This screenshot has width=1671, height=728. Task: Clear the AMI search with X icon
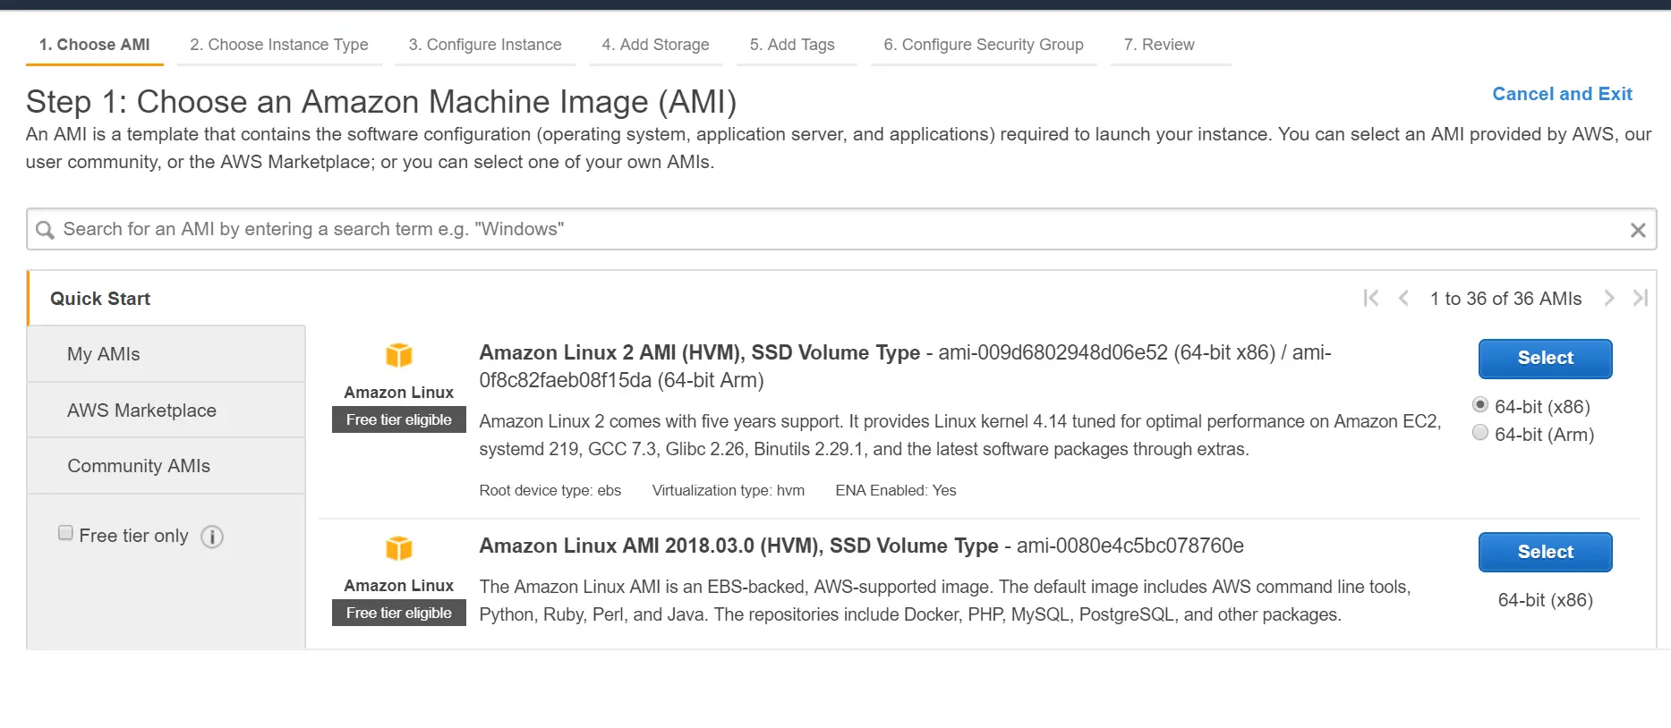1638,230
